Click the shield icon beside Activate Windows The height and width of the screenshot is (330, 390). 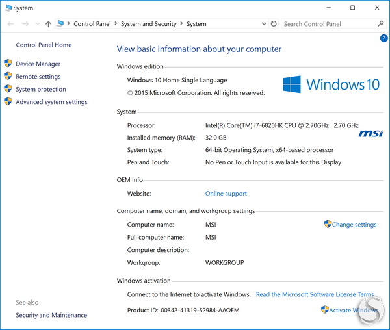[325, 309]
